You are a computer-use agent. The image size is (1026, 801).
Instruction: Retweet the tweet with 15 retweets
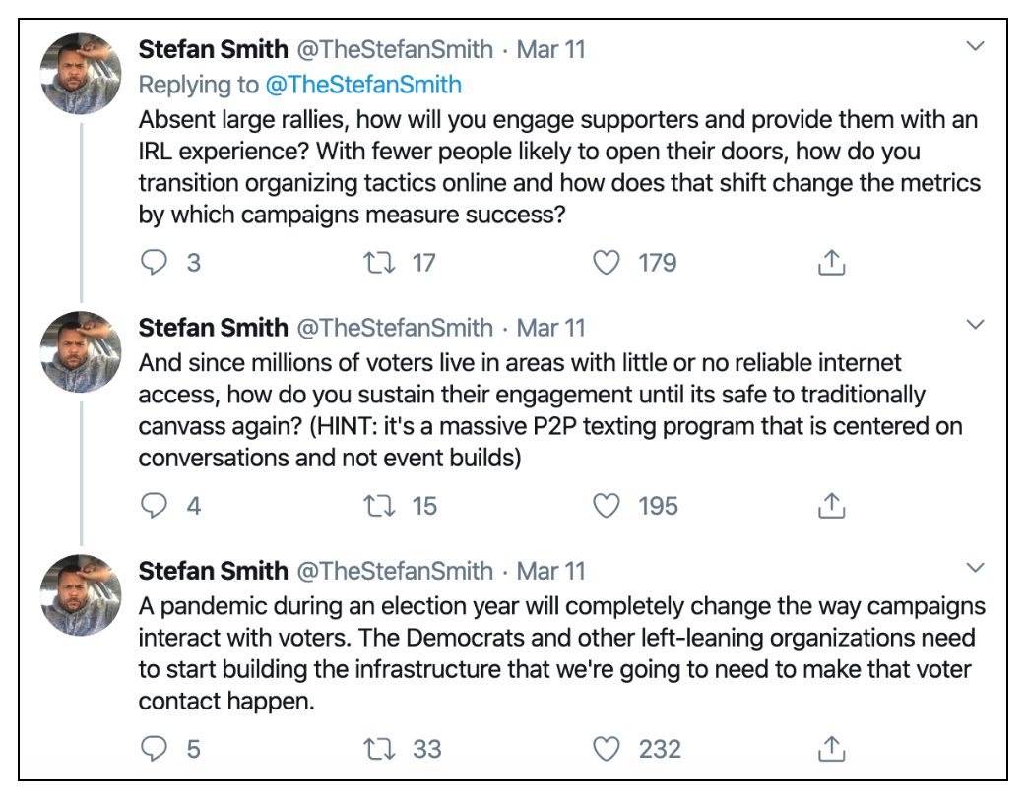point(379,506)
